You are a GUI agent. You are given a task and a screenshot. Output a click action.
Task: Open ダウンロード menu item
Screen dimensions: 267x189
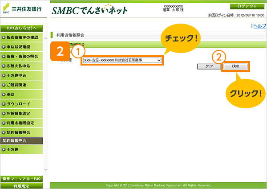[x=21, y=104]
